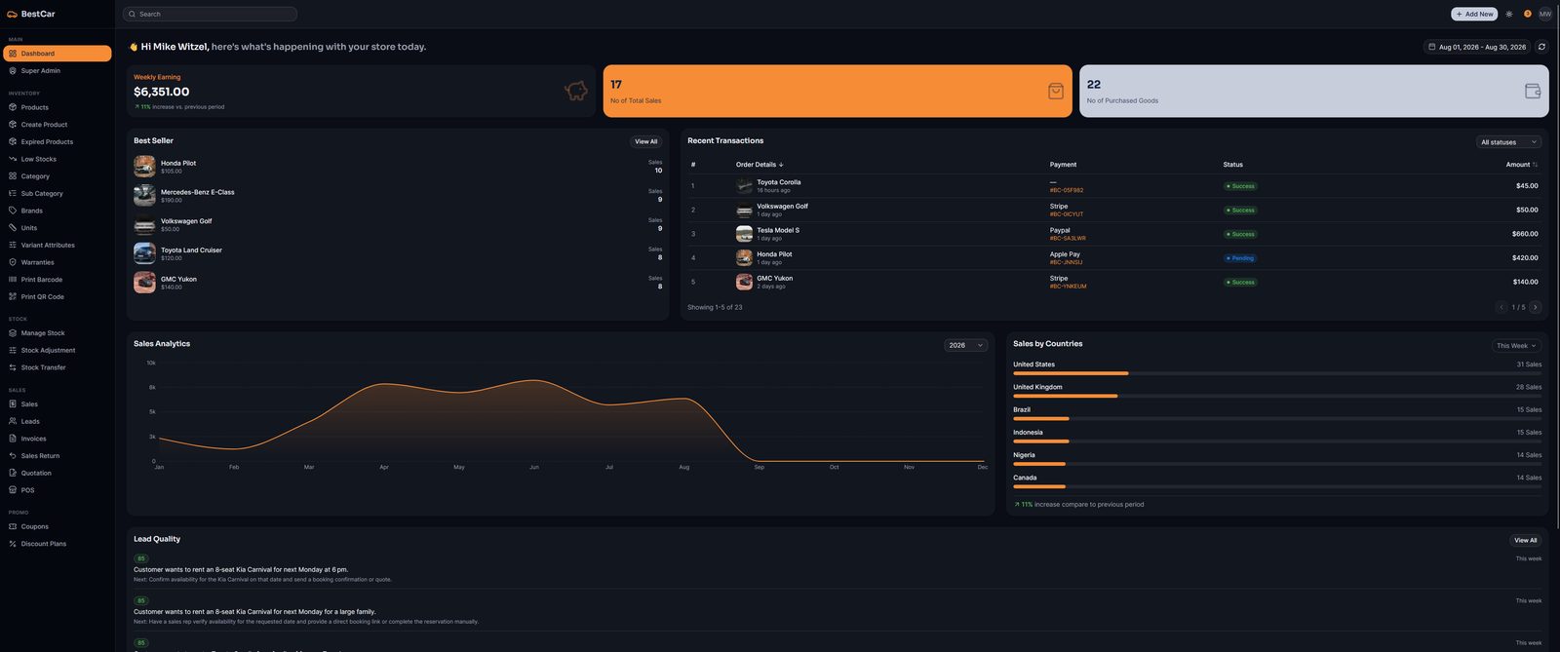
Task: Click the Warranties sidebar icon
Action: (x=13, y=262)
